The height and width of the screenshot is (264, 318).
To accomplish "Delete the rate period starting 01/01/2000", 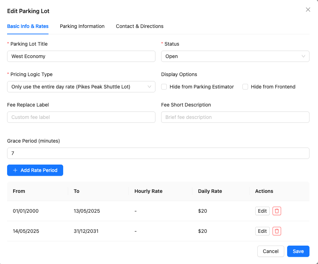I will (277, 211).
